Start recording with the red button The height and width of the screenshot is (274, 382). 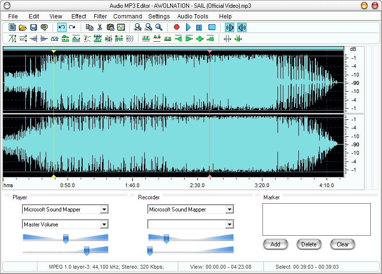(176, 27)
